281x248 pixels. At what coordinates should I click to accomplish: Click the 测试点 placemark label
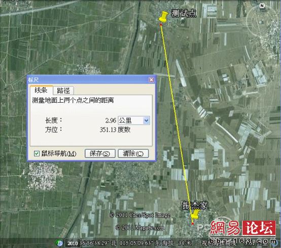point(184,13)
